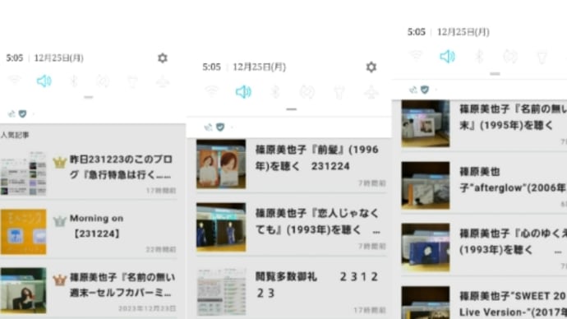Tap date 12月25日(月) in the middle panel
Viewport: 567px width, 319px height.
click(260, 67)
